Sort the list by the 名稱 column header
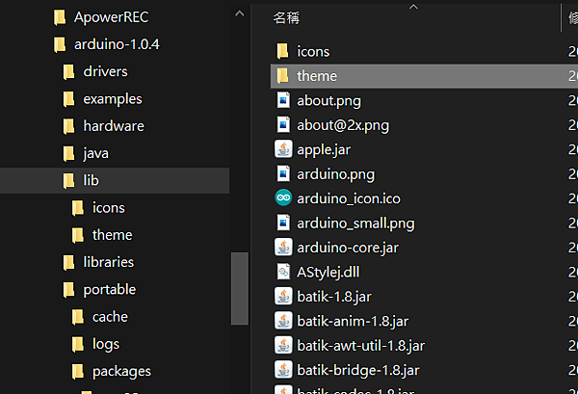The image size is (578, 394). pyautogui.click(x=287, y=17)
